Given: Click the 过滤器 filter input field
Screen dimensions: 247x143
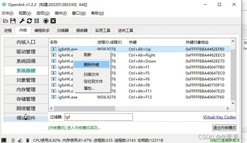Looking at the screenshot, I should 98,117.
